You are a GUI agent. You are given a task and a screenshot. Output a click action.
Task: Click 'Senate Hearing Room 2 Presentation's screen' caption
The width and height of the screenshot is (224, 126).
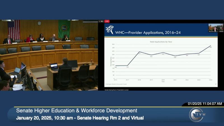tap(116, 90)
